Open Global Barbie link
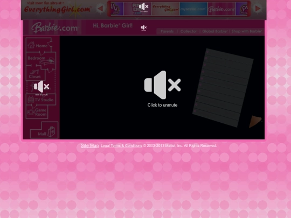This screenshot has width=291, height=218. pos(214,31)
